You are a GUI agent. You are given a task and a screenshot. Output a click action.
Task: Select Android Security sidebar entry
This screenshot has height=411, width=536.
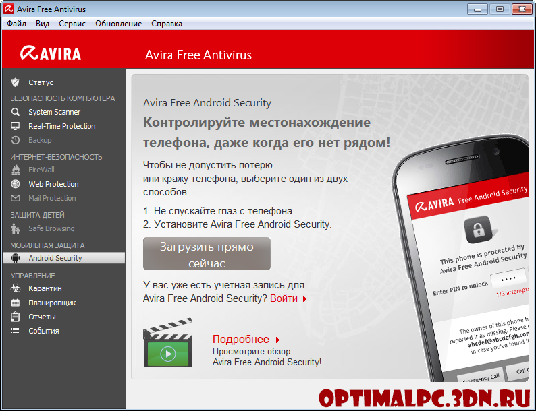[64, 258]
